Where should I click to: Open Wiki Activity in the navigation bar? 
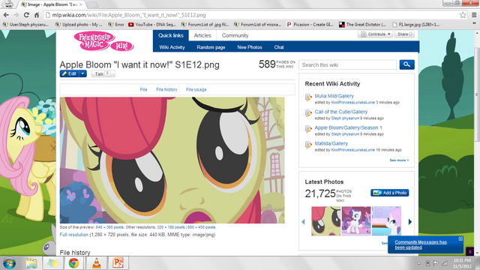click(x=172, y=47)
